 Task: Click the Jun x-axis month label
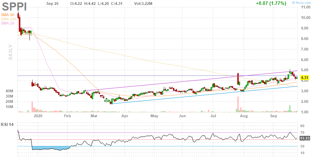(x=182, y=116)
